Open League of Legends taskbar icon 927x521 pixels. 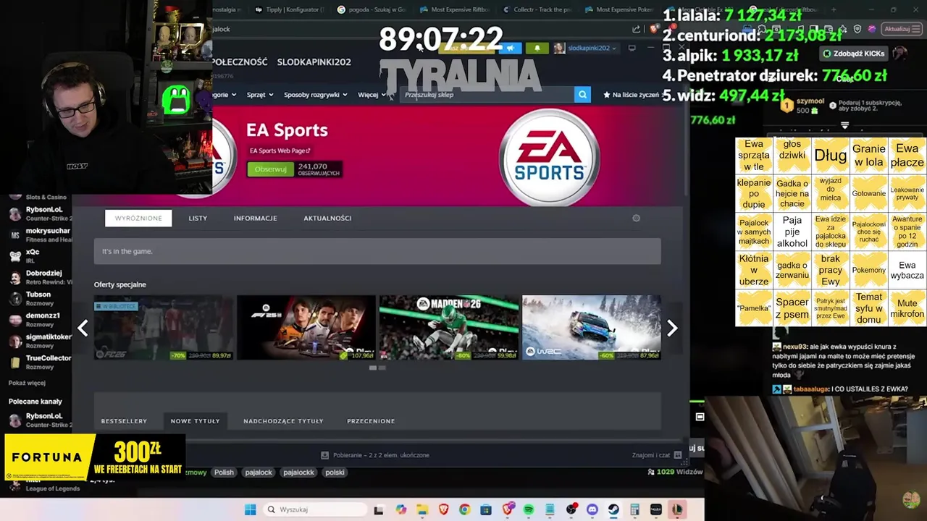[x=677, y=509]
